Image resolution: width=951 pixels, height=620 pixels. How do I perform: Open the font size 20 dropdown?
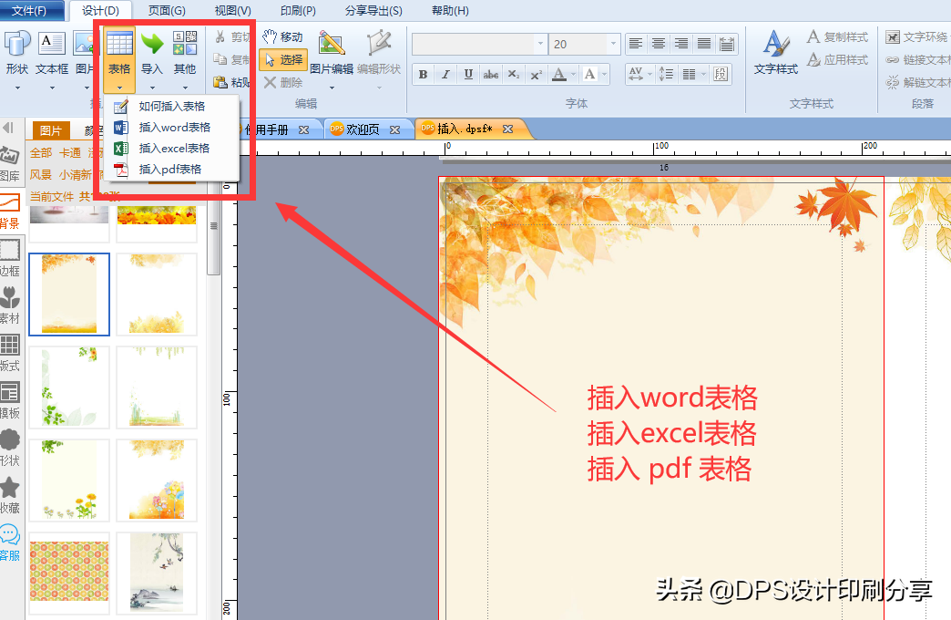[613, 44]
